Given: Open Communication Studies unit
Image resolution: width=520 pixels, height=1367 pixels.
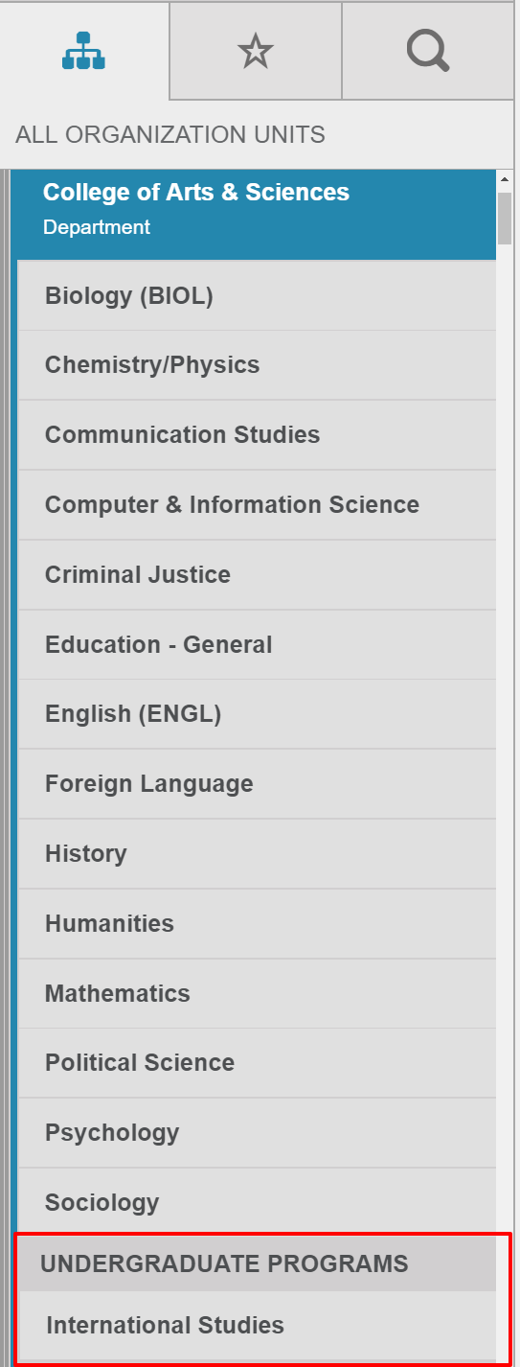Looking at the screenshot, I should 257,435.
